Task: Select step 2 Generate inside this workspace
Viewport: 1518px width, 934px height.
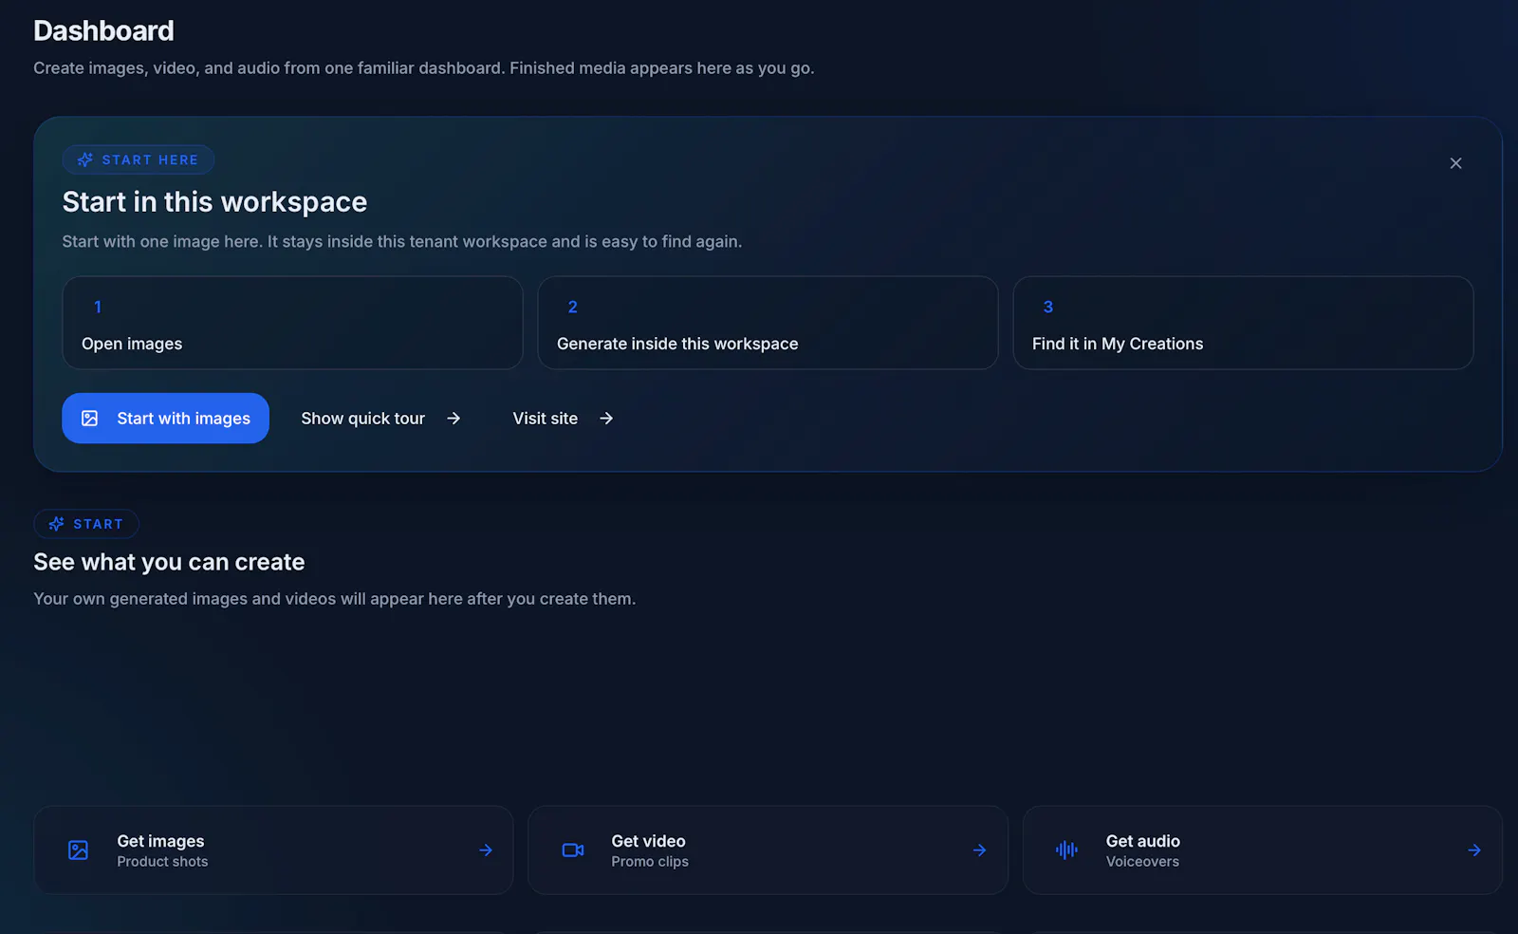Action: tap(768, 323)
